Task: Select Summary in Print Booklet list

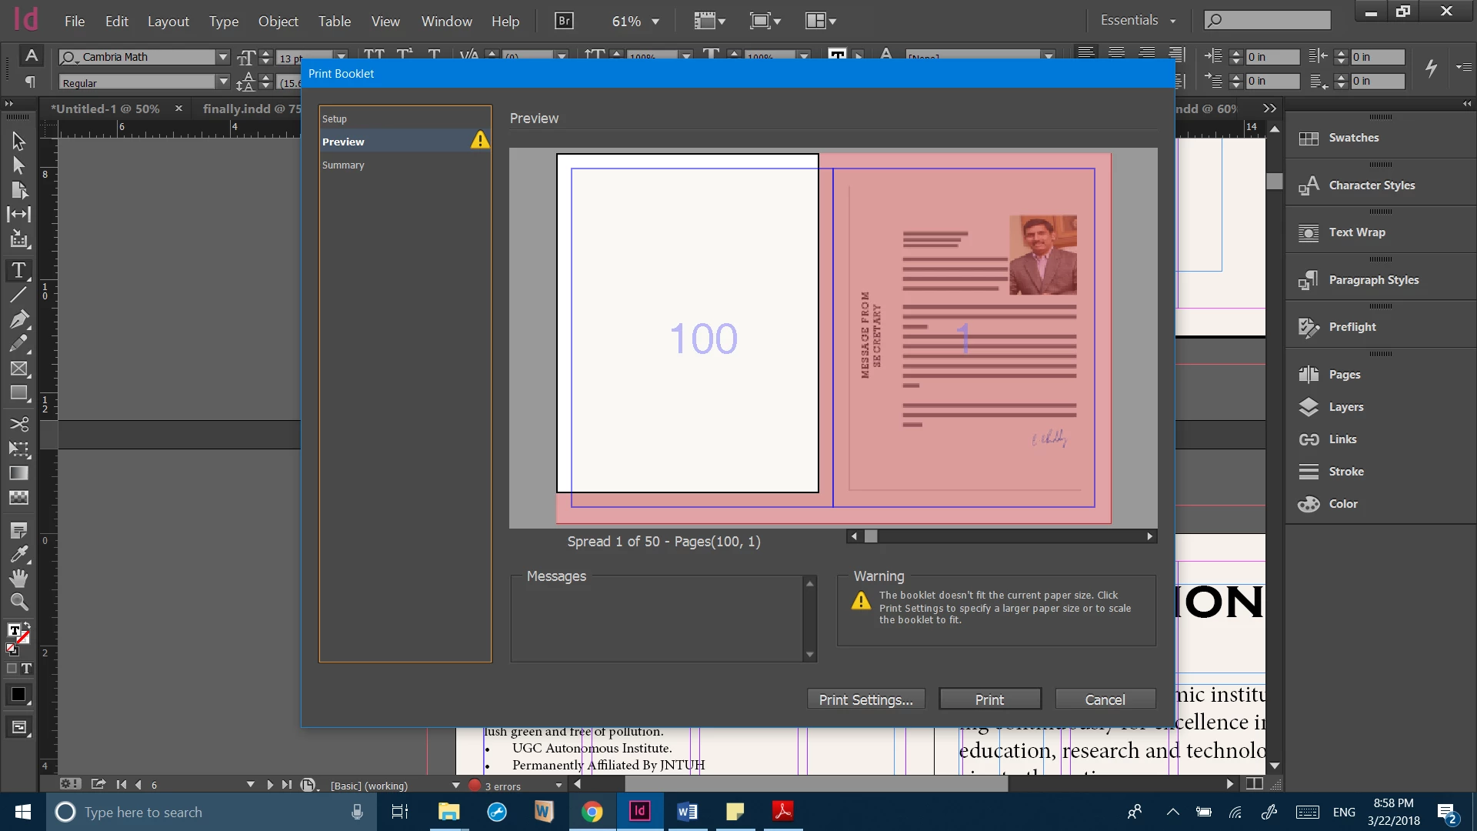Action: (343, 165)
